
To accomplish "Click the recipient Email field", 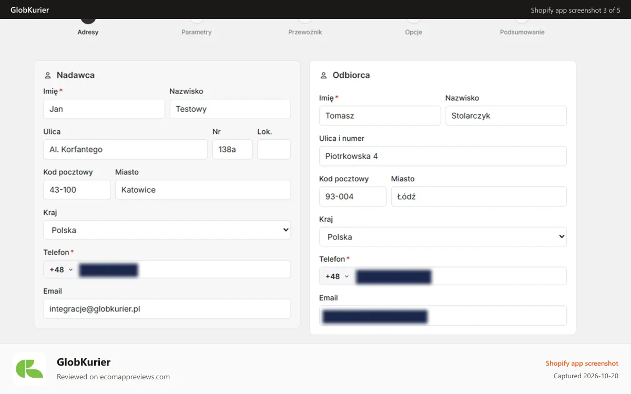I will (443, 316).
